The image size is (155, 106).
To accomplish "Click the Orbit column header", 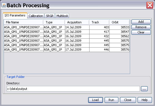I will point(119,22).
